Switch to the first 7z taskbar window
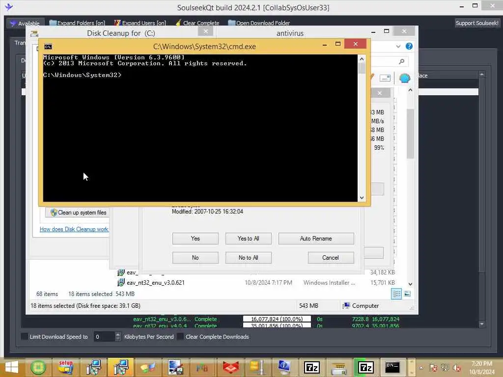 coord(311,368)
